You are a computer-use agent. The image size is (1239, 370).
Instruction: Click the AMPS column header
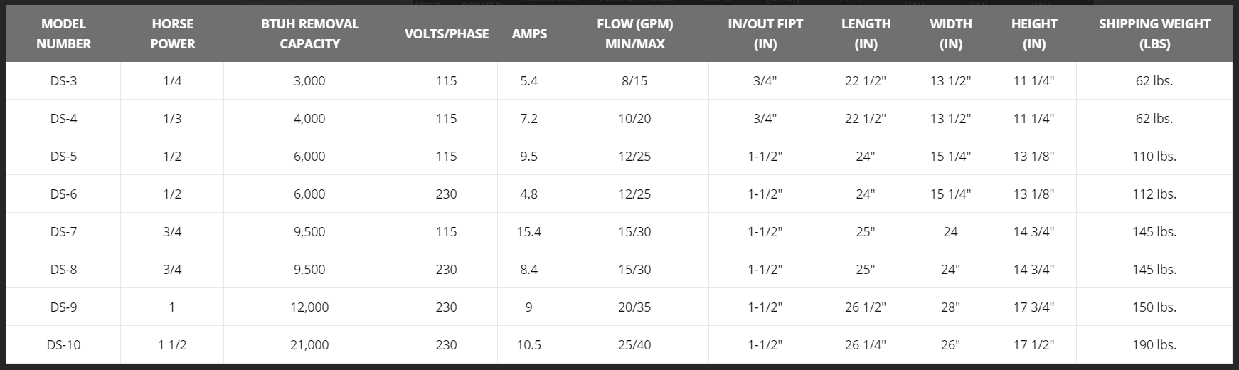coord(529,33)
